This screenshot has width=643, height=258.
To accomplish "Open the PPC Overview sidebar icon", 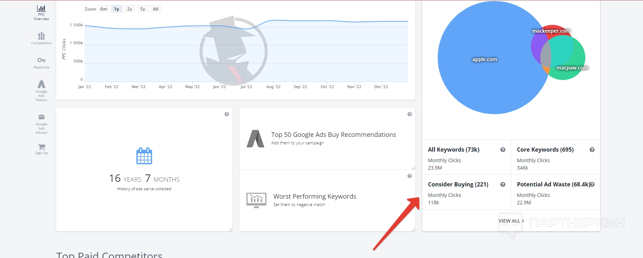I will coord(41,8).
